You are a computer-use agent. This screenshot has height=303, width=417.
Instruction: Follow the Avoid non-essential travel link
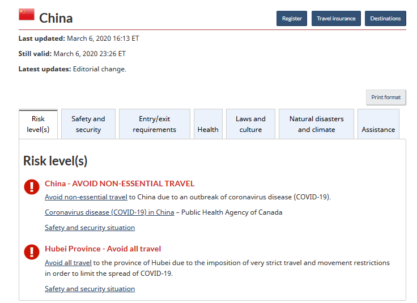pyautogui.click(x=86, y=197)
